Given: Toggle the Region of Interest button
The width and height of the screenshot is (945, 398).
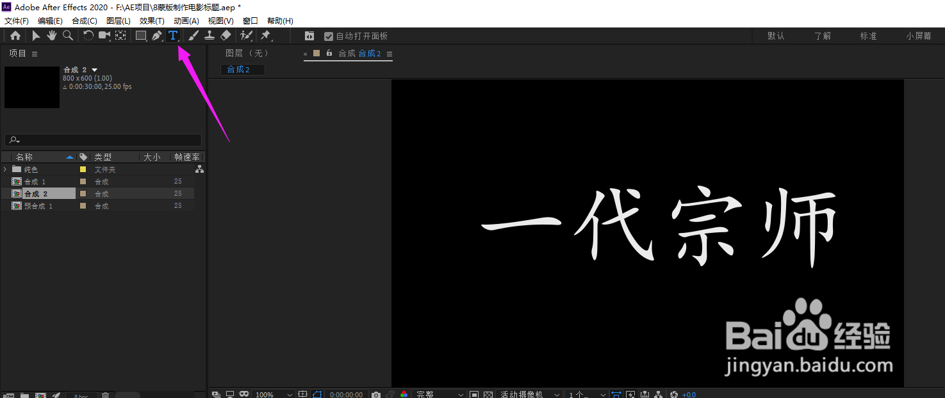Looking at the screenshot, I should (x=474, y=394).
